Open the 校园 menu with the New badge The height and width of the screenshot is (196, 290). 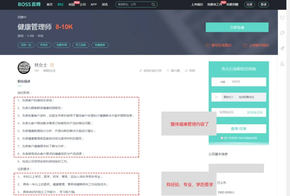[71, 5]
